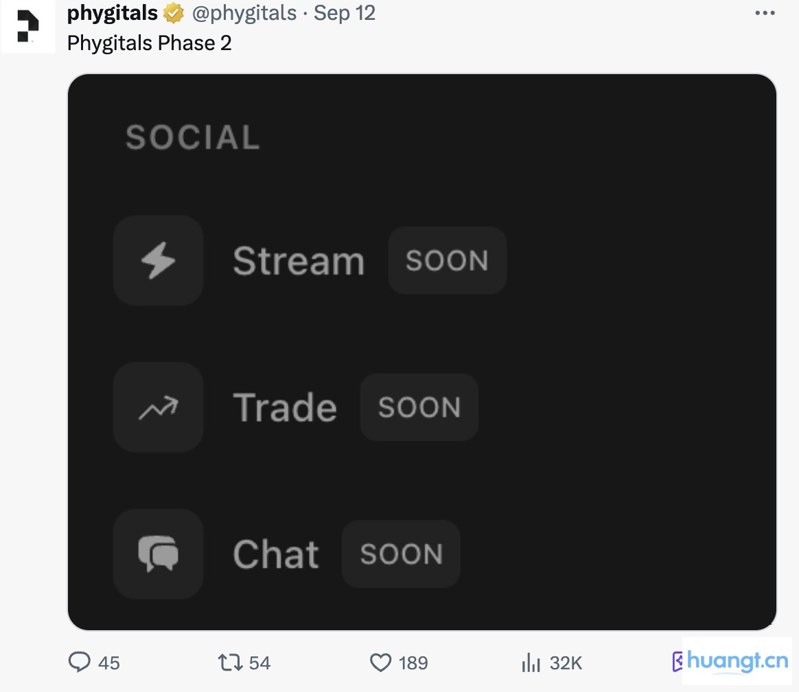Retweet the Phygitals Phase 2 post
Screen dimensions: 799x692
tap(230, 662)
